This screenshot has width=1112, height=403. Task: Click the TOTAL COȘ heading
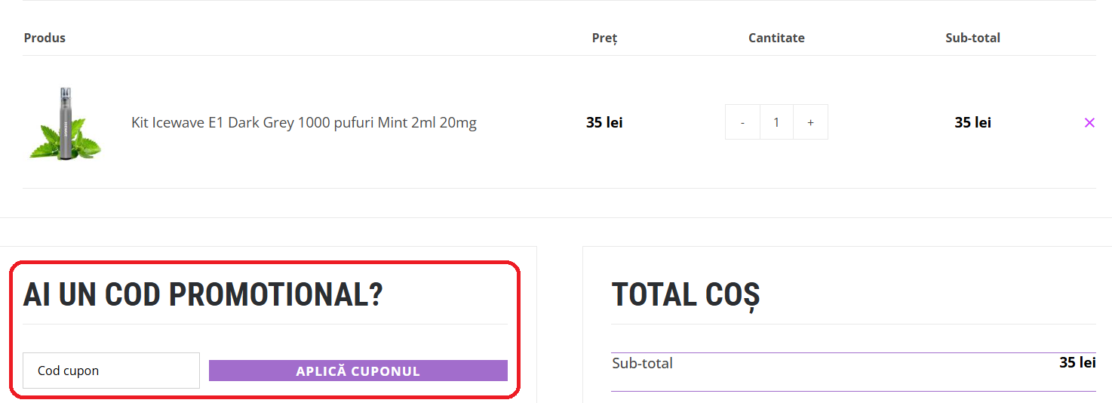point(685,295)
